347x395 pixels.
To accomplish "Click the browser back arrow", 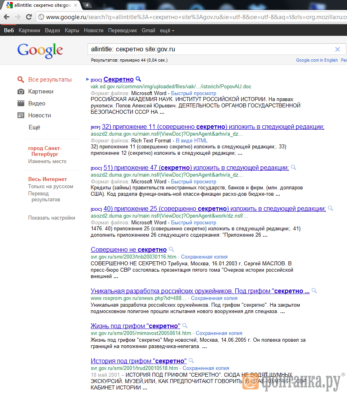I will point(7,17).
